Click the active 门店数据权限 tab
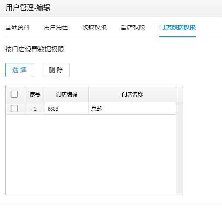The image size is (222, 224). 177,27
